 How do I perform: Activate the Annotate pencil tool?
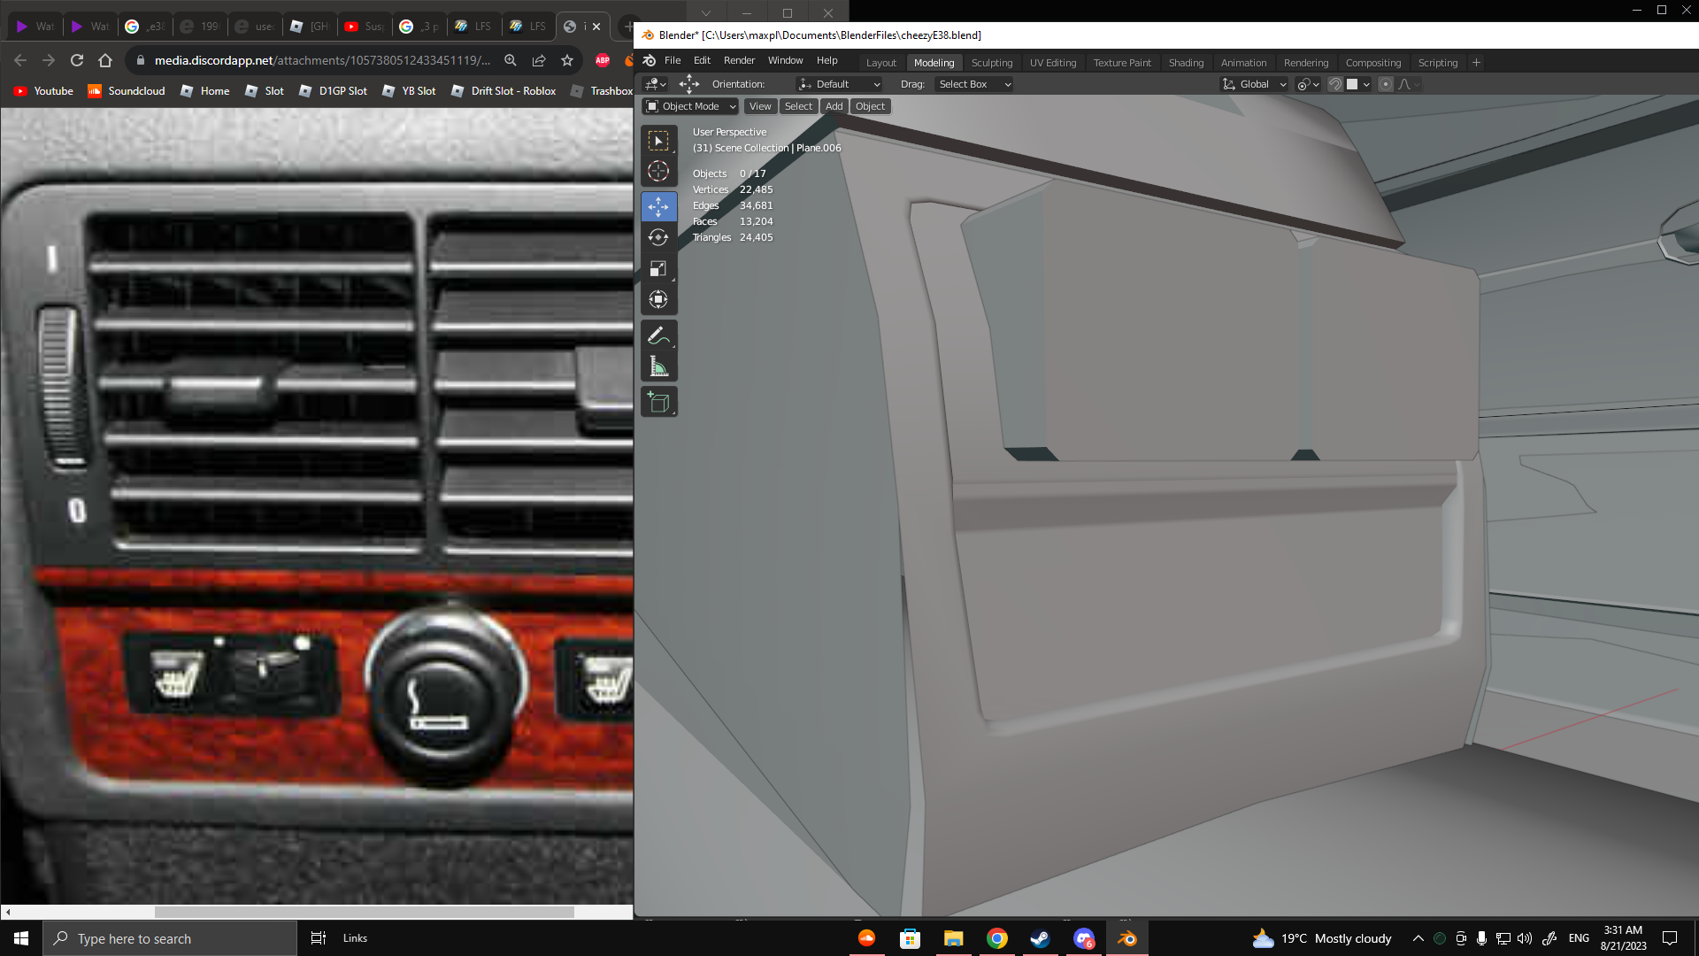[658, 335]
